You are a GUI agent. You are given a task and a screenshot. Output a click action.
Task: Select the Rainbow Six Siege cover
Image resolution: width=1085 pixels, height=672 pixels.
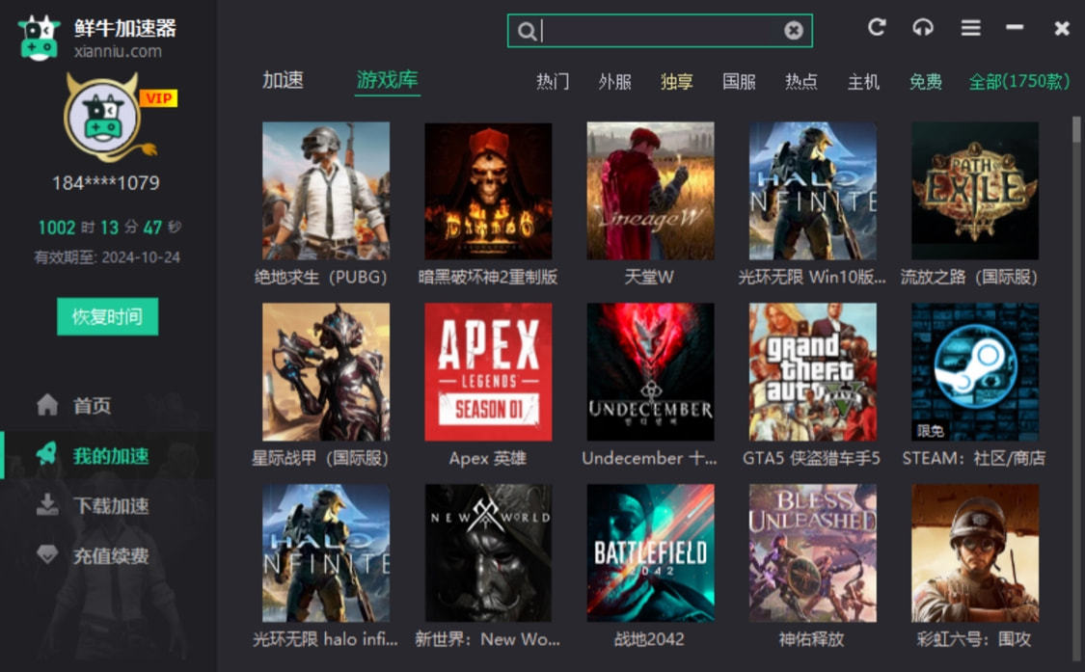975,553
